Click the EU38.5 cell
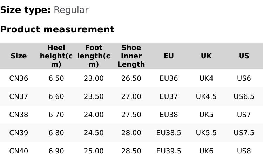The width and height of the screenshot is (263, 160). [169, 133]
